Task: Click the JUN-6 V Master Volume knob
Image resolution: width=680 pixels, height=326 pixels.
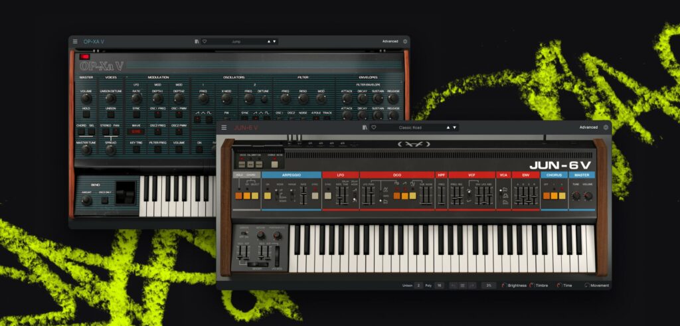Action: pos(588,196)
